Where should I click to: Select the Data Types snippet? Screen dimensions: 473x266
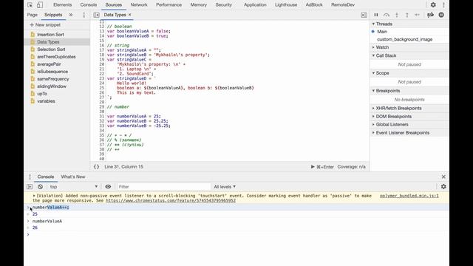[x=48, y=42]
